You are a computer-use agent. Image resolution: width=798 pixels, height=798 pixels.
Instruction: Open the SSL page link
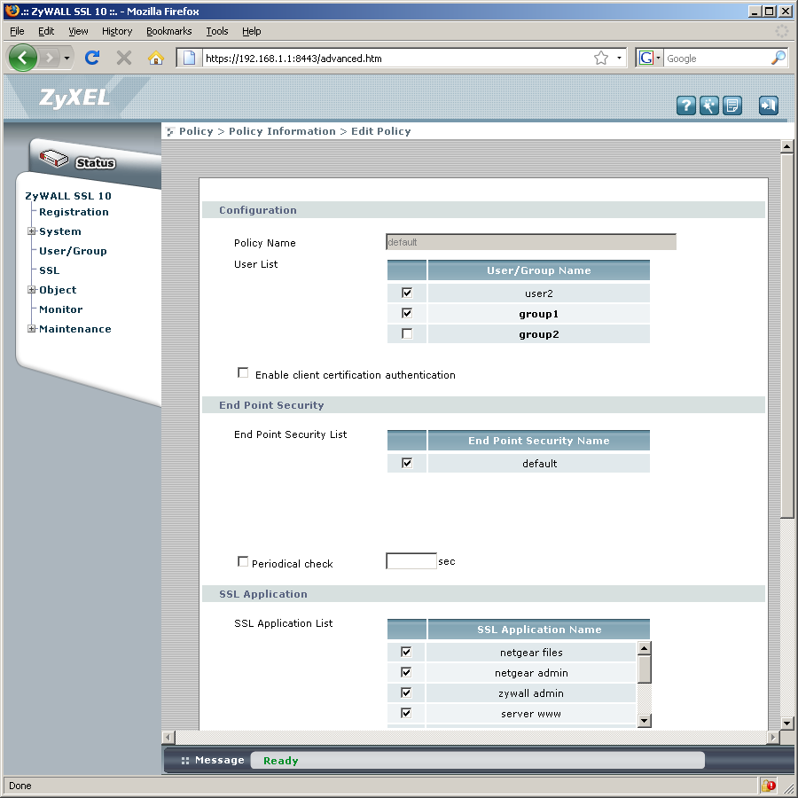(50, 270)
